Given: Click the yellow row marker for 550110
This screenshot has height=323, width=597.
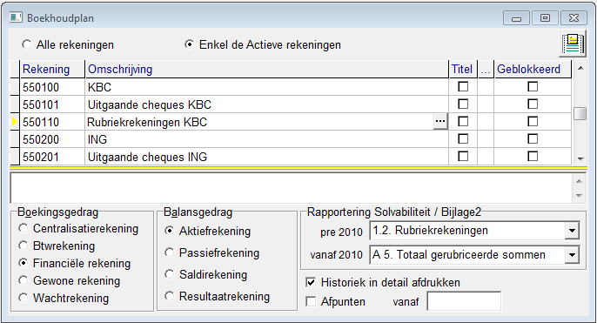Looking at the screenshot, I should pyautogui.click(x=15, y=122).
